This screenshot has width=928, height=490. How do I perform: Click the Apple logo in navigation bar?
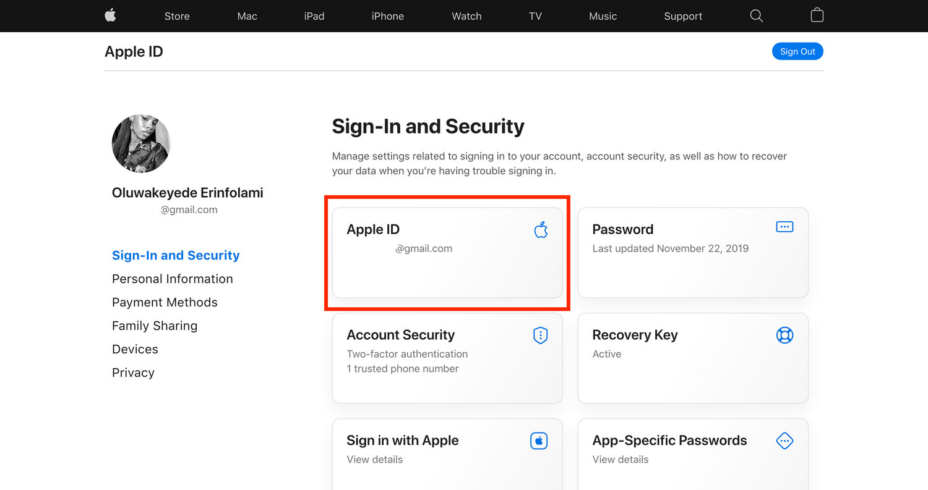point(110,16)
